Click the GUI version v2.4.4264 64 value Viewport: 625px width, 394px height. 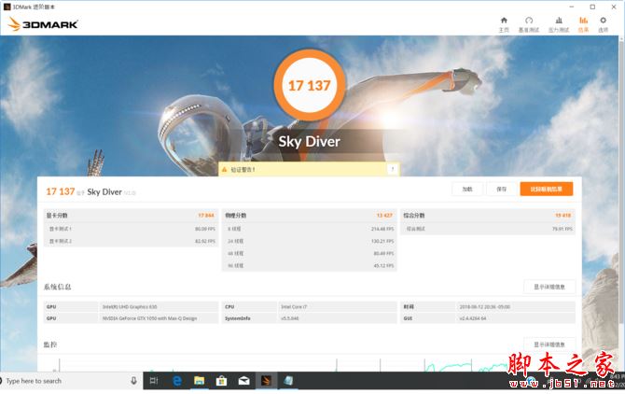[473, 318]
